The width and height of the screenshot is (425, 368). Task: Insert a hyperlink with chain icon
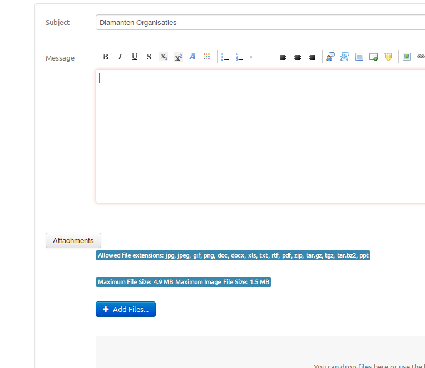tap(421, 57)
